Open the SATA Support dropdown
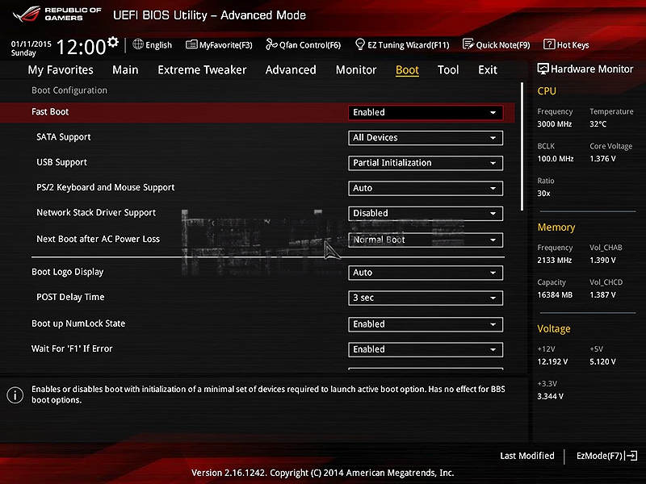646x484 pixels. (426, 137)
